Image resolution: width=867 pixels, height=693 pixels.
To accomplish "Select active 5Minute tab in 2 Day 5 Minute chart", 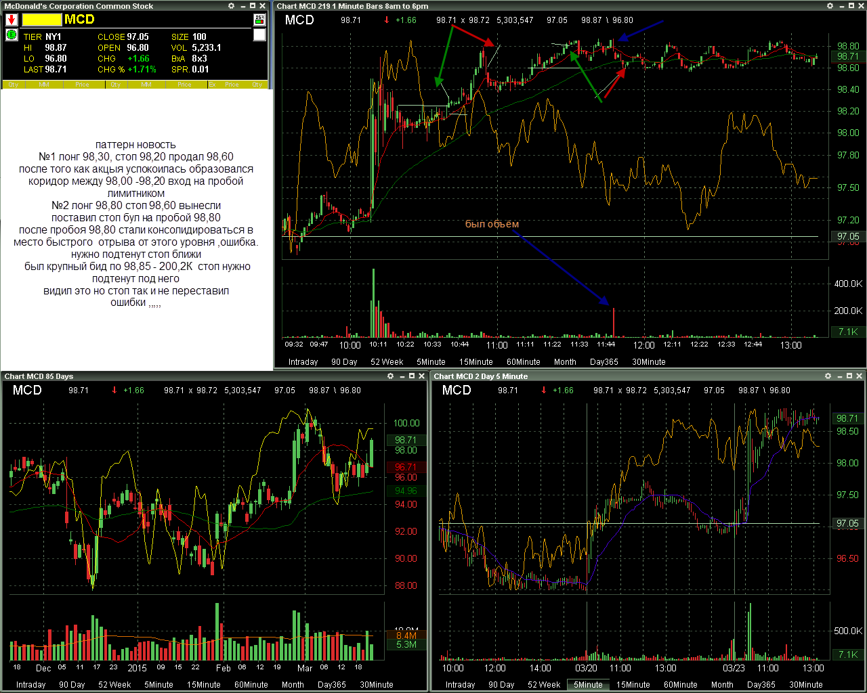I will (588, 685).
